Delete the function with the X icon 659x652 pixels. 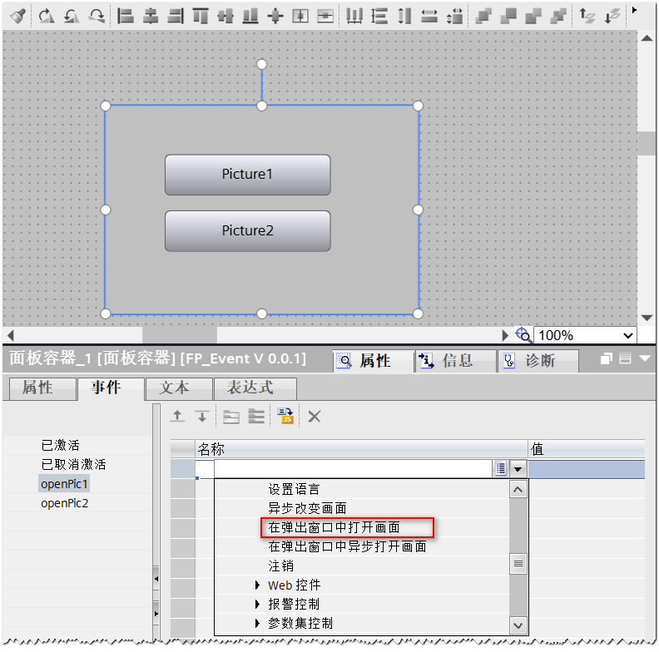tap(315, 417)
